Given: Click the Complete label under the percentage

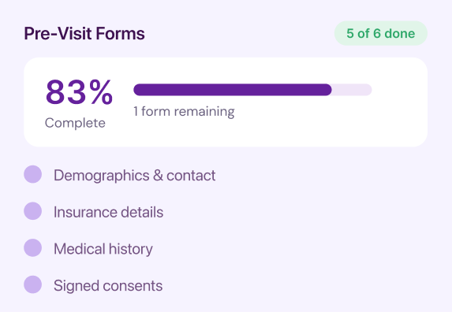Looking at the screenshot, I should pos(75,123).
